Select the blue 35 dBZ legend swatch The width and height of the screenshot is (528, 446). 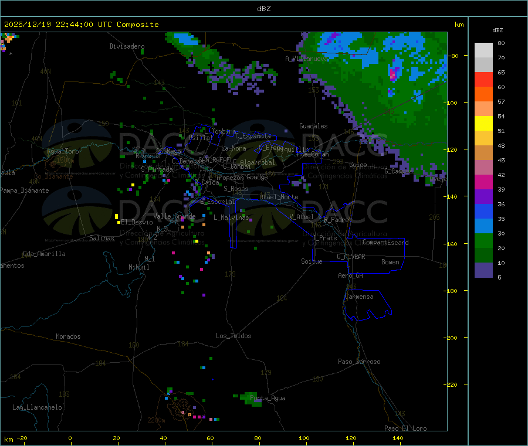[x=483, y=211]
